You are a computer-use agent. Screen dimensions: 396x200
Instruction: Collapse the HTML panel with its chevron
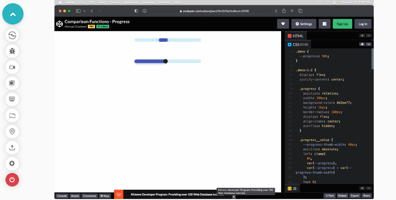[369, 35]
